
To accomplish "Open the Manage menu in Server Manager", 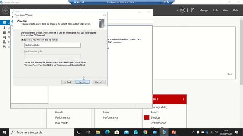I will tap(204, 10).
